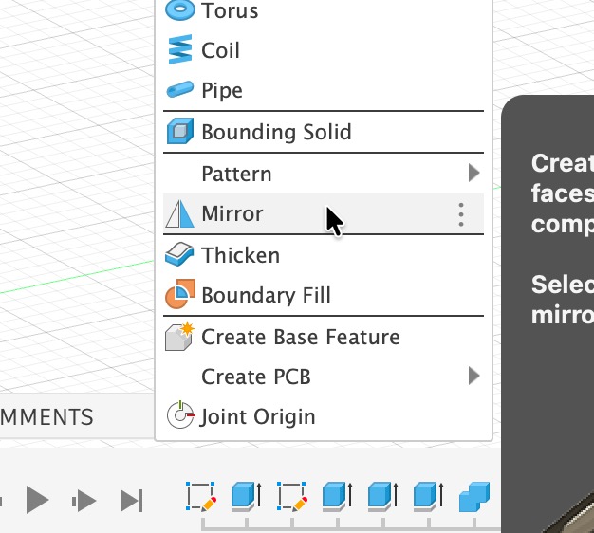Select the second sketch feature in timeline
Viewport: 594px width, 533px height.
click(292, 496)
